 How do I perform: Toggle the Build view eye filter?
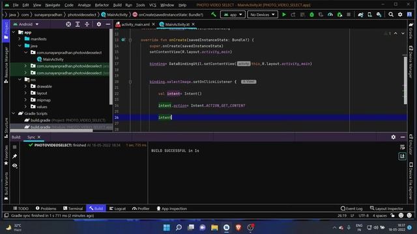pyautogui.click(x=14, y=166)
